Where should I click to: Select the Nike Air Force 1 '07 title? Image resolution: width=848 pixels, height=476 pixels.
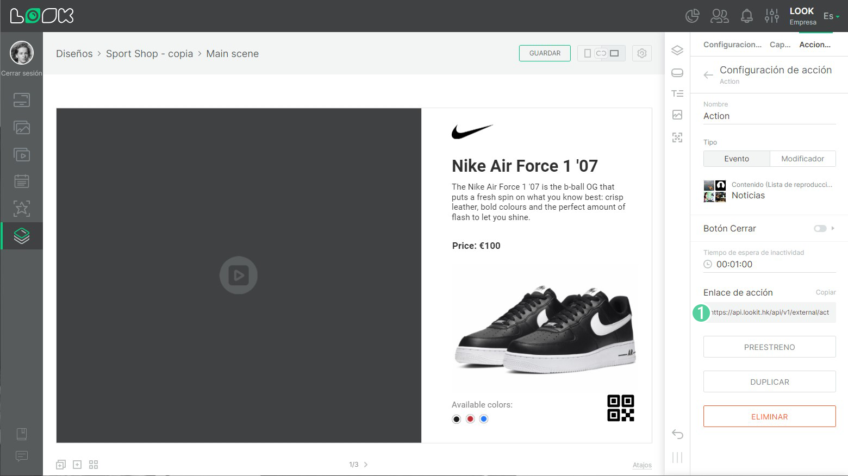(x=525, y=166)
